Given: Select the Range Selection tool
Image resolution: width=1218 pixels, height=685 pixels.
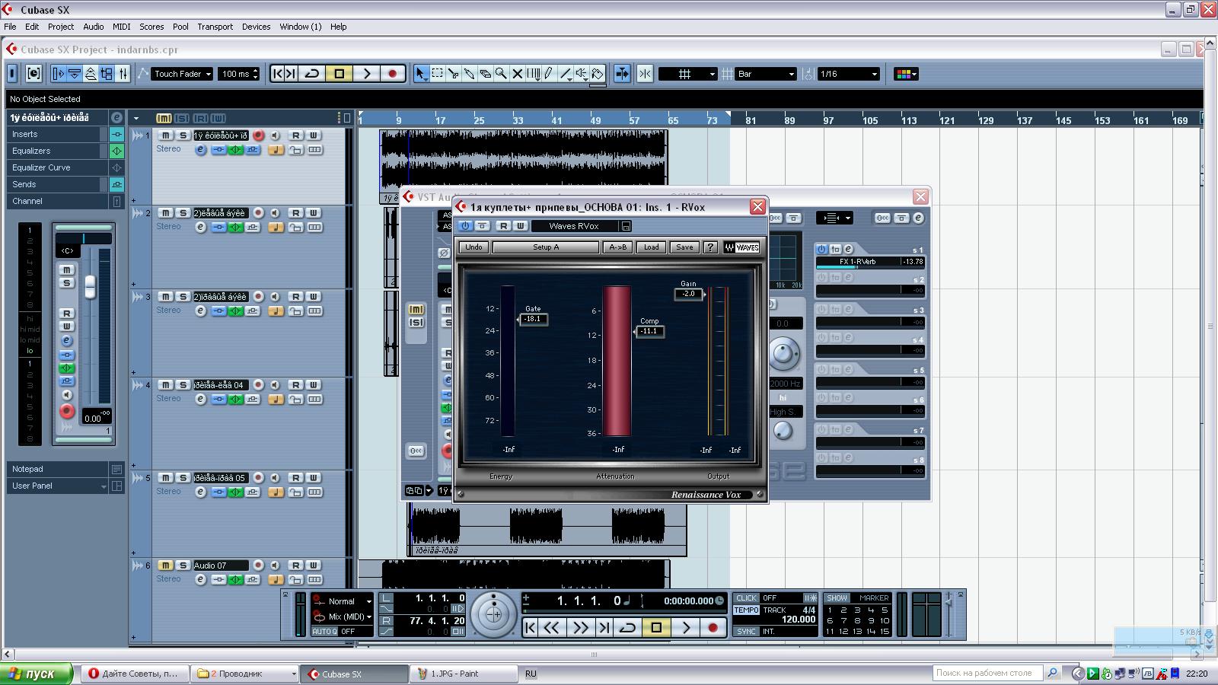Looking at the screenshot, I should 438,74.
